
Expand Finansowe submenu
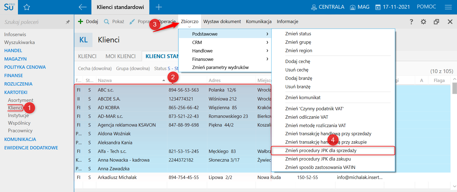(225, 59)
